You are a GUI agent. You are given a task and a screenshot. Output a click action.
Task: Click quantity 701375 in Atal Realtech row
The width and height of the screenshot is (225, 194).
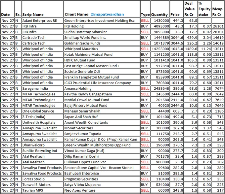160,156
